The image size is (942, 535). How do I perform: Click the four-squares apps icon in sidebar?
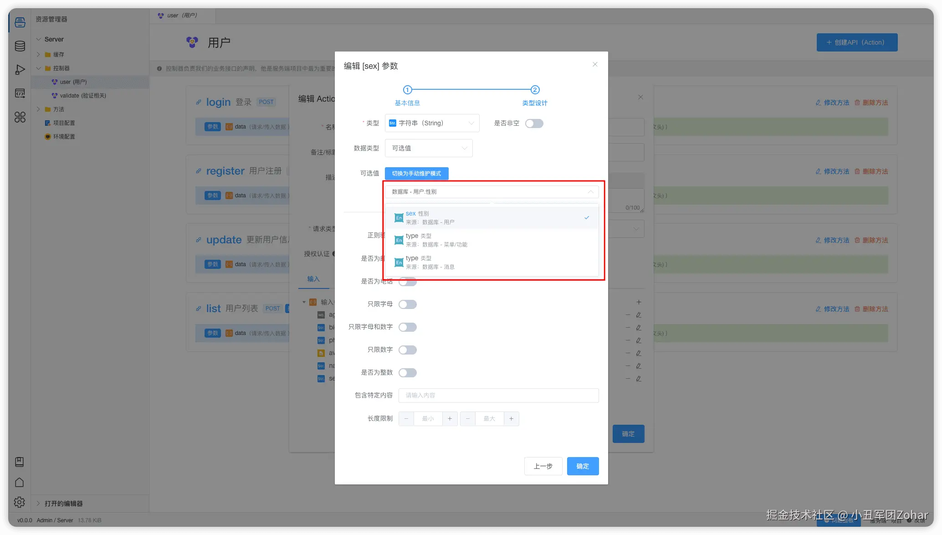[x=20, y=117]
